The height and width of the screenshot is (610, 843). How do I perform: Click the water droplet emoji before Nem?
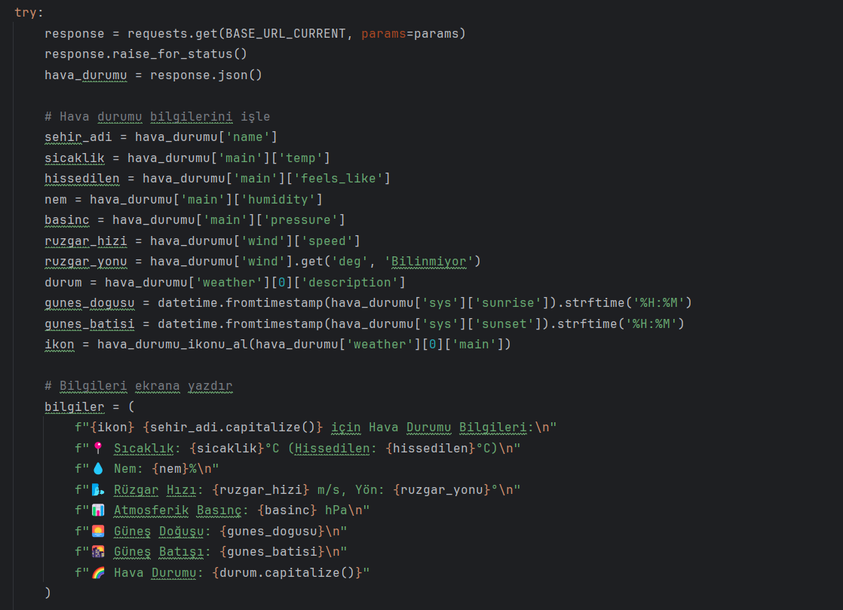(97, 469)
